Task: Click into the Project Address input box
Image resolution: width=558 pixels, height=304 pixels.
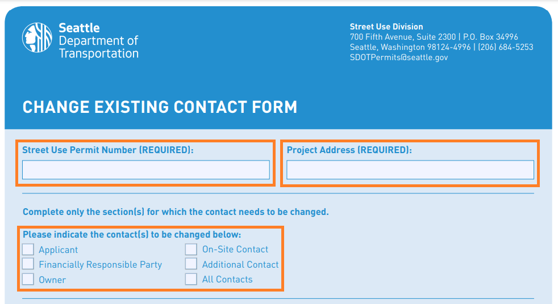Action: pos(410,170)
